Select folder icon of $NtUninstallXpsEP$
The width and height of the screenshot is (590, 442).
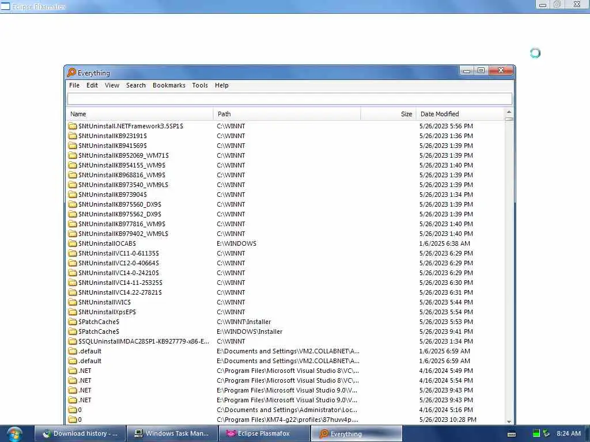pos(73,311)
